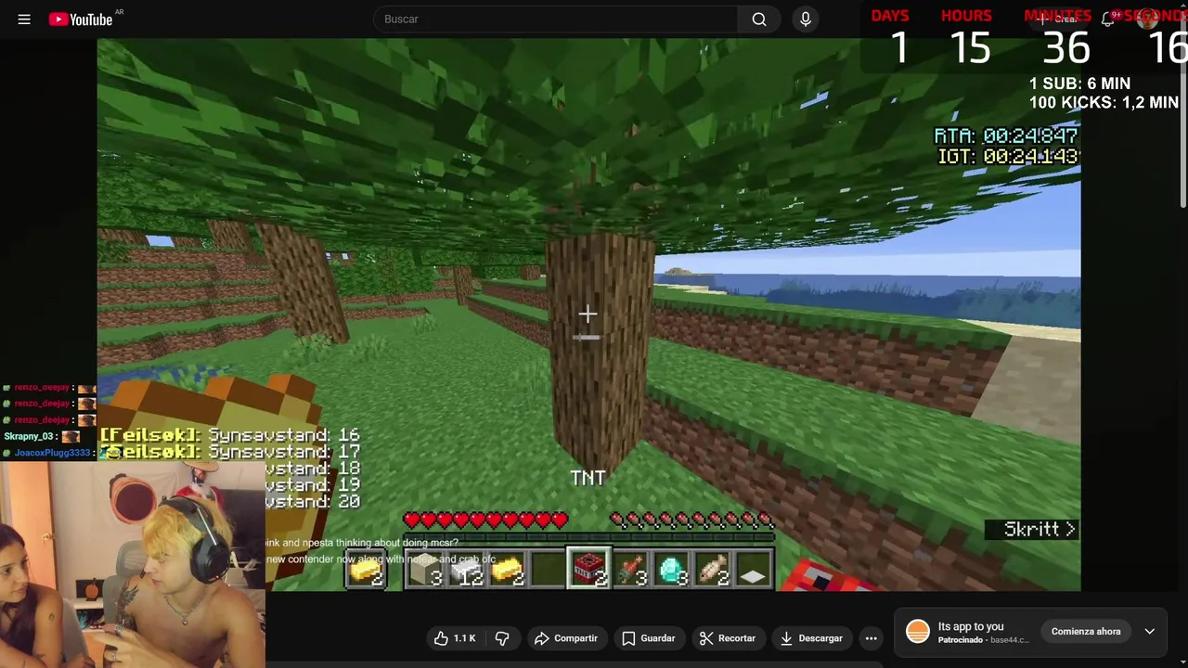Start voice search with the microphone
Image resolution: width=1188 pixels, height=668 pixels.
click(806, 19)
